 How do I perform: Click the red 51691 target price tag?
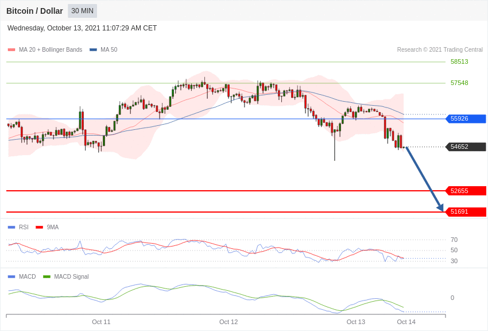pyautogui.click(x=466, y=211)
